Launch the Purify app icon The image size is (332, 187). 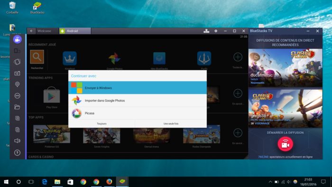[x=204, y=58]
